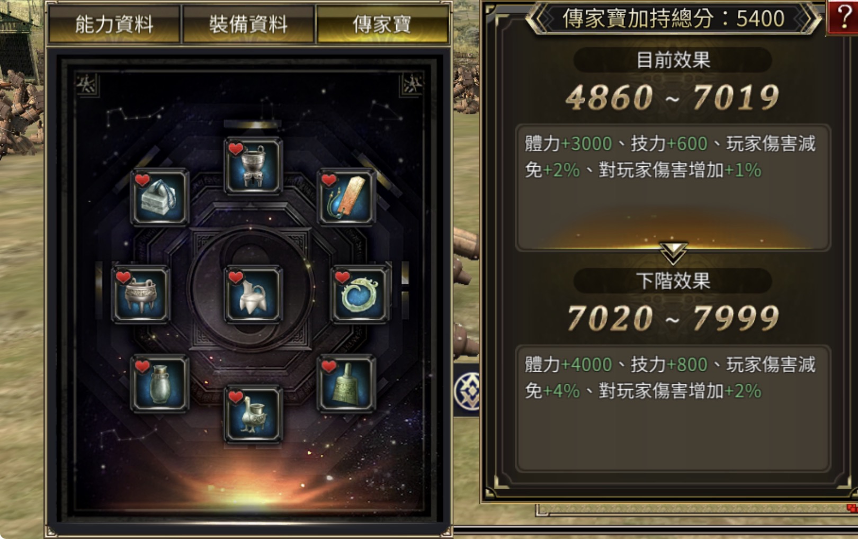Screen dimensions: 858x539
Task: Click the down arrow between effect panels
Action: coord(673,253)
